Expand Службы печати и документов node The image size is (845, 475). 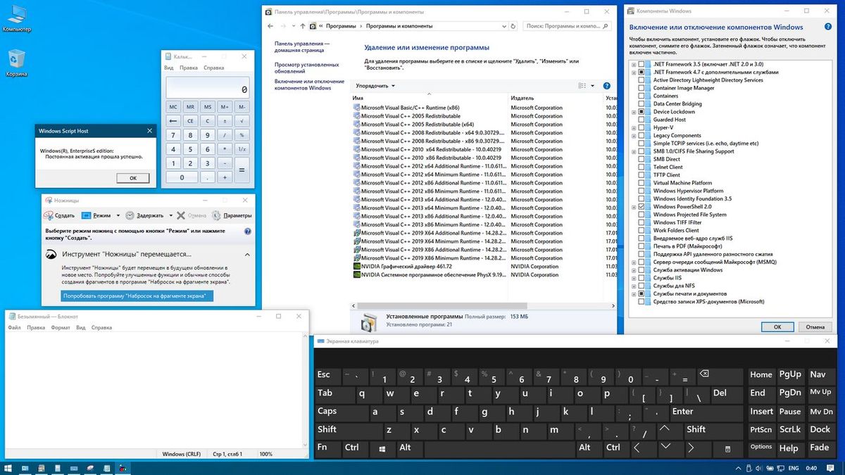pyautogui.click(x=634, y=293)
